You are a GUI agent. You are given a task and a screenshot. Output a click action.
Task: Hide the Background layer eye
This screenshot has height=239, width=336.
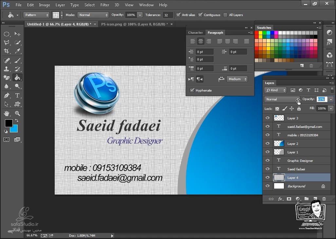(x=268, y=186)
